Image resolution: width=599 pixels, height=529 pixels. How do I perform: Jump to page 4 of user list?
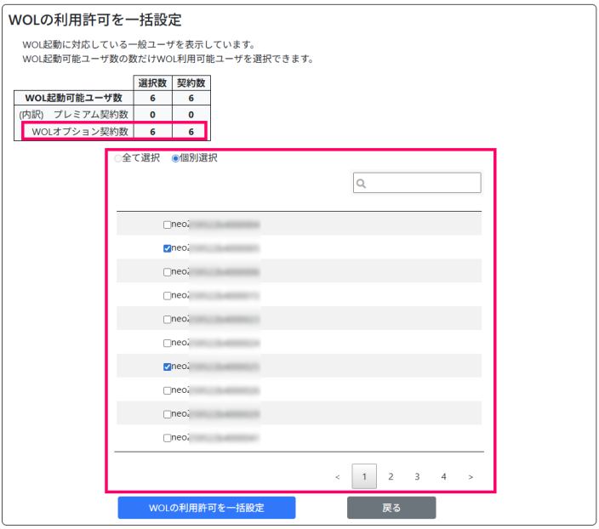[x=443, y=477]
